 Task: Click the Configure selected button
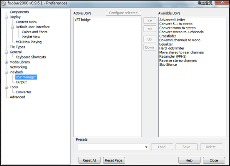tap(123, 13)
